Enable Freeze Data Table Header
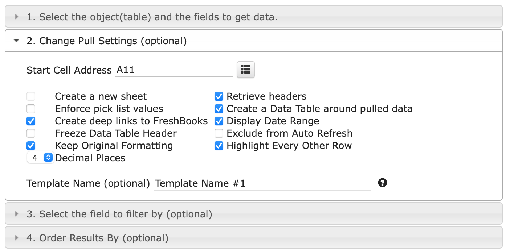The image size is (506, 250). tap(31, 133)
